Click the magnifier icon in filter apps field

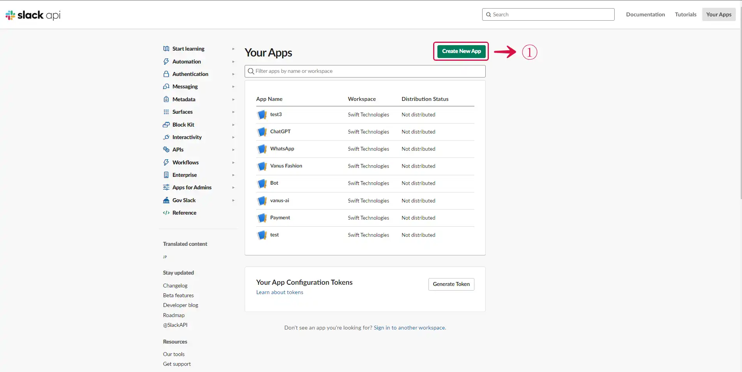click(x=251, y=71)
